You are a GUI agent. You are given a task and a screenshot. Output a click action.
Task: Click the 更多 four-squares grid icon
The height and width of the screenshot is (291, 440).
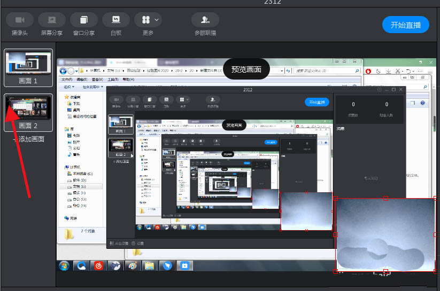pos(145,20)
